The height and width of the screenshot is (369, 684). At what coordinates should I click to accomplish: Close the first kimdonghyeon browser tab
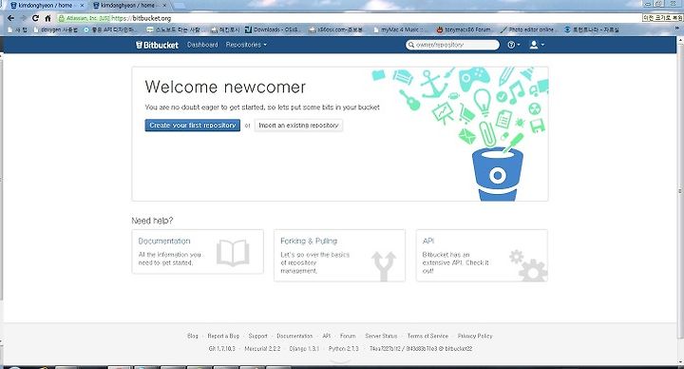tap(82, 6)
